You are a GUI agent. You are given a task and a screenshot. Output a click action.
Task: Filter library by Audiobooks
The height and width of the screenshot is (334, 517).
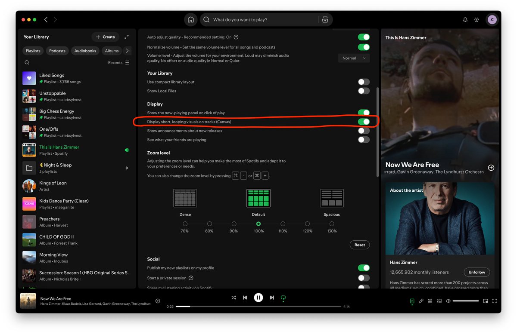click(85, 51)
